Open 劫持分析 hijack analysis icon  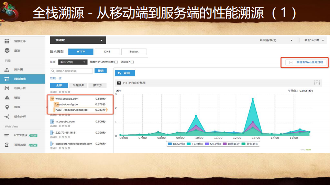point(7,88)
